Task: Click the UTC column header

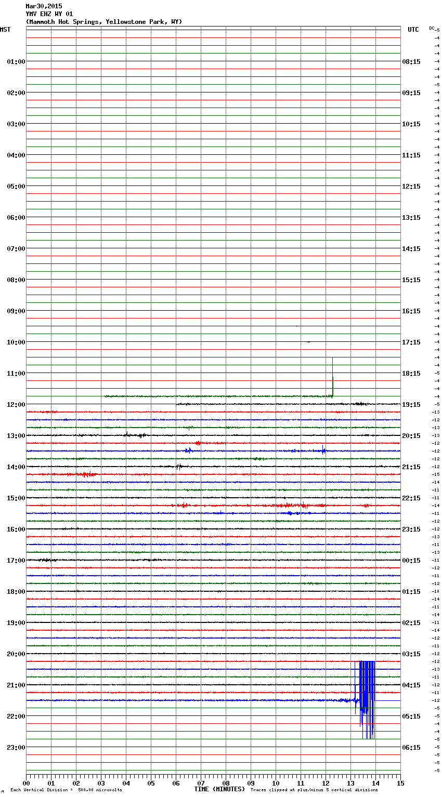Action: click(413, 30)
